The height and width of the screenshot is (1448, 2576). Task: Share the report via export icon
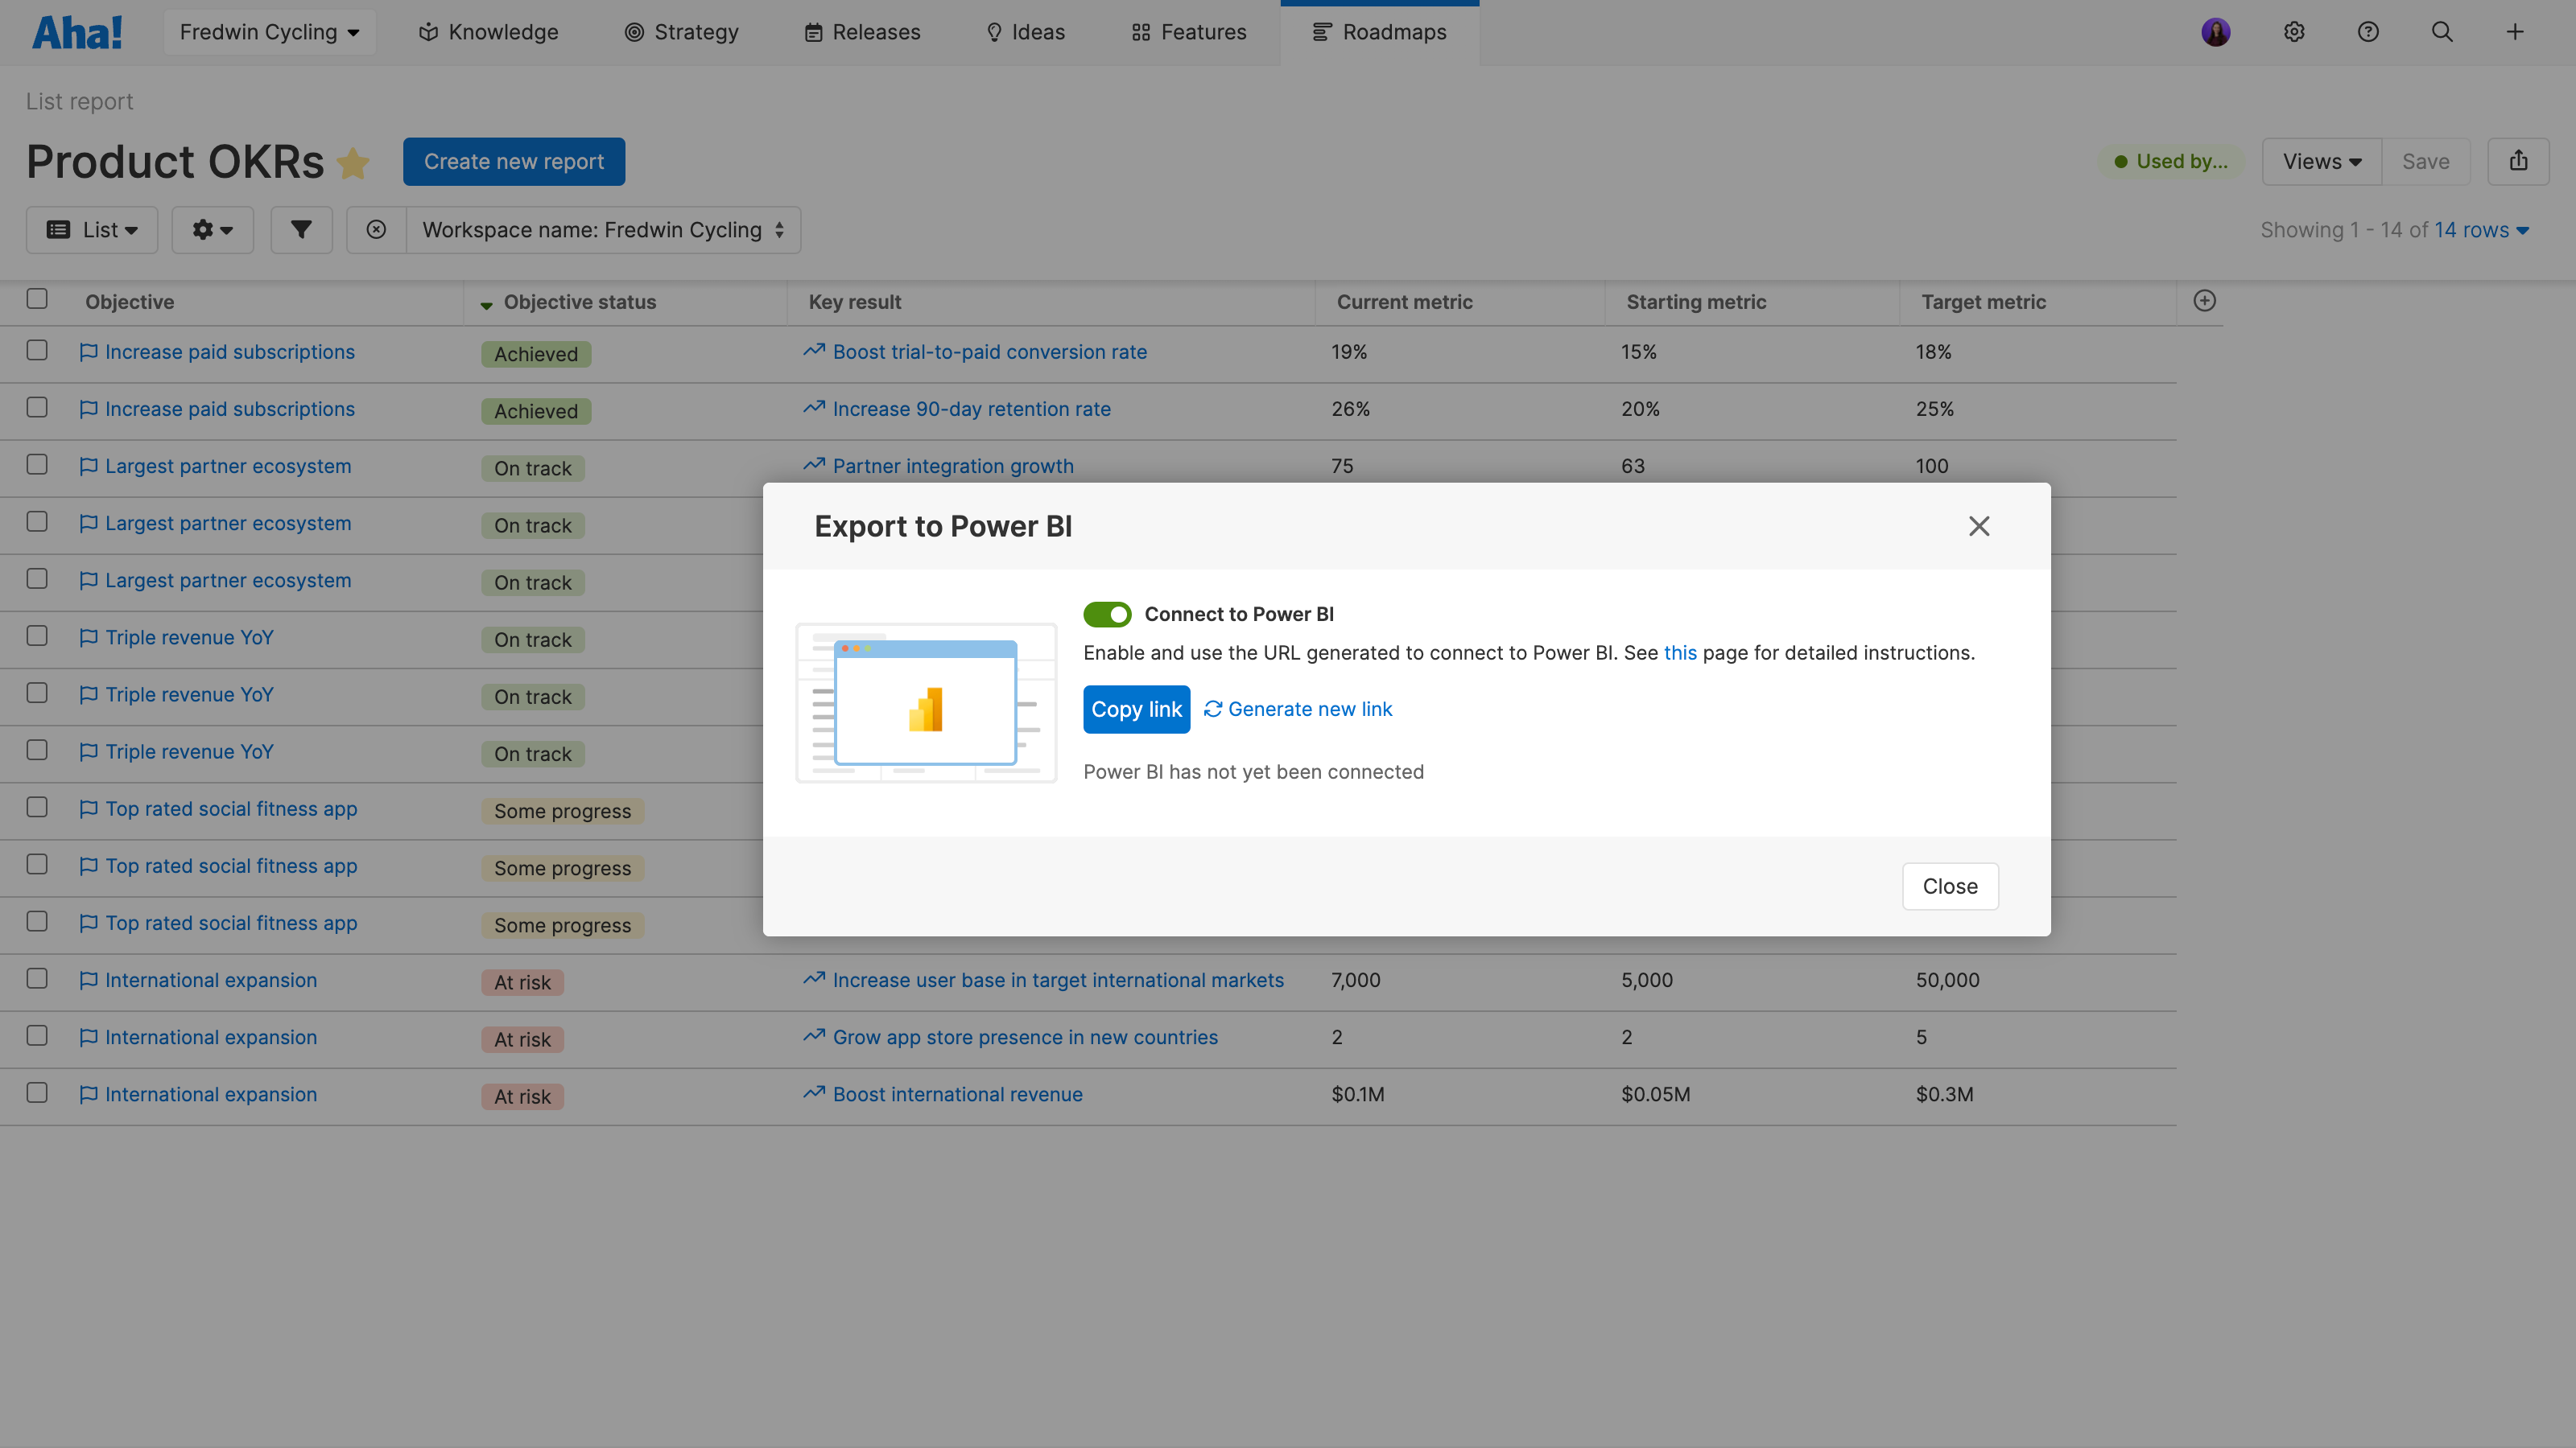tap(2519, 161)
